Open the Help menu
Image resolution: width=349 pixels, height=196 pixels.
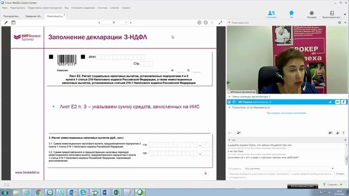click(126, 8)
